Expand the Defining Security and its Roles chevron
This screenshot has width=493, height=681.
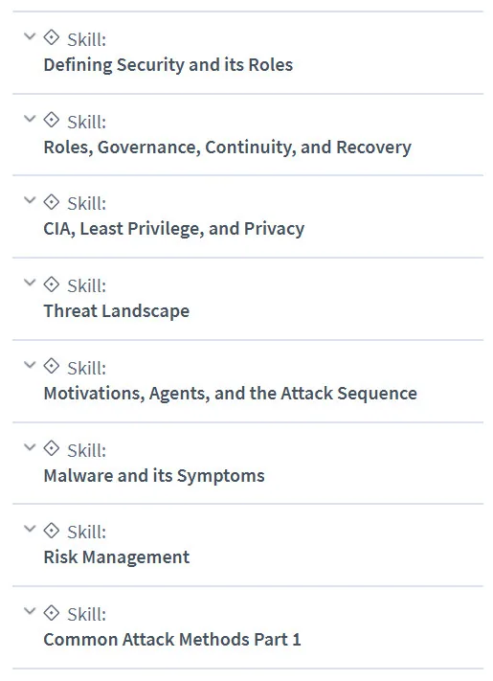point(30,36)
